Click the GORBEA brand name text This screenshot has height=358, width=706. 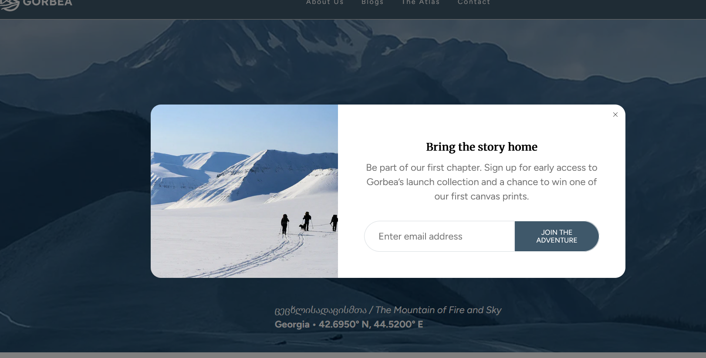[x=47, y=3]
